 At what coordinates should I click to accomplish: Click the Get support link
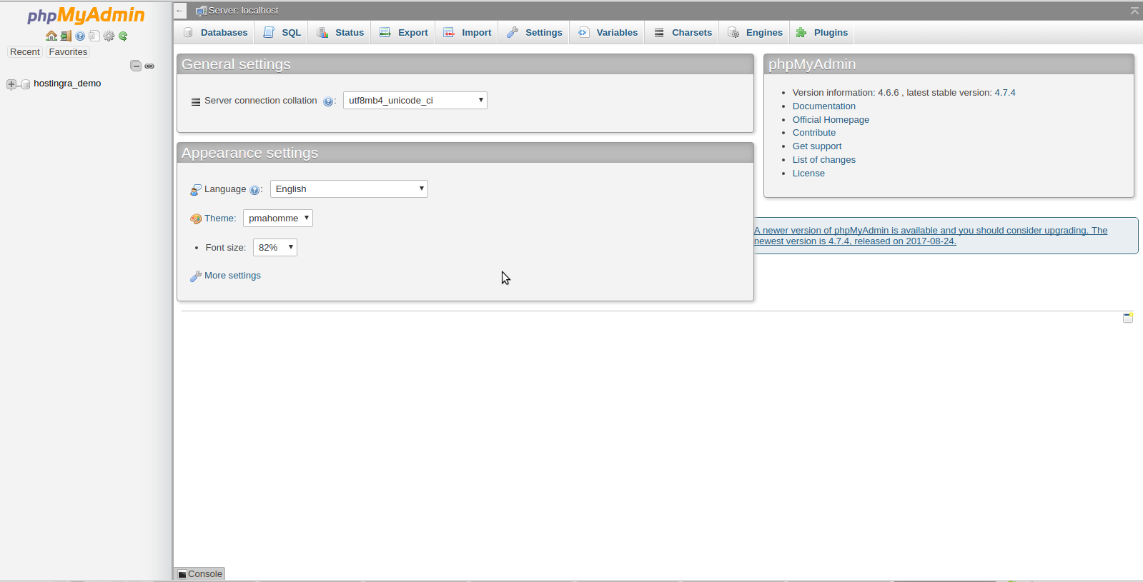(817, 146)
